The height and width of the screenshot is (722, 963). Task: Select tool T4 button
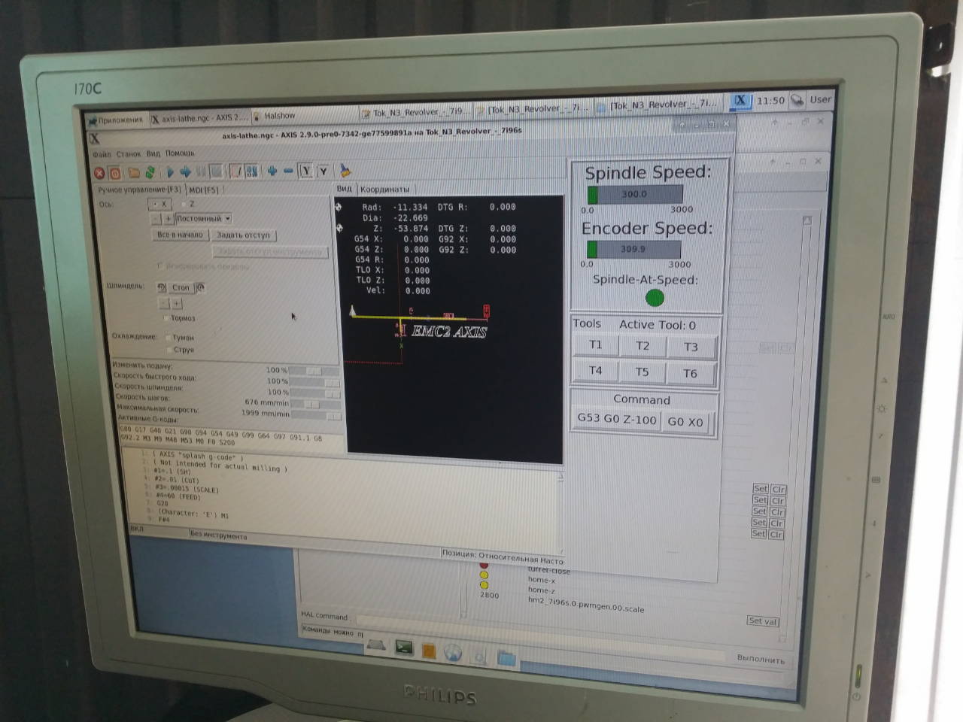tap(595, 371)
